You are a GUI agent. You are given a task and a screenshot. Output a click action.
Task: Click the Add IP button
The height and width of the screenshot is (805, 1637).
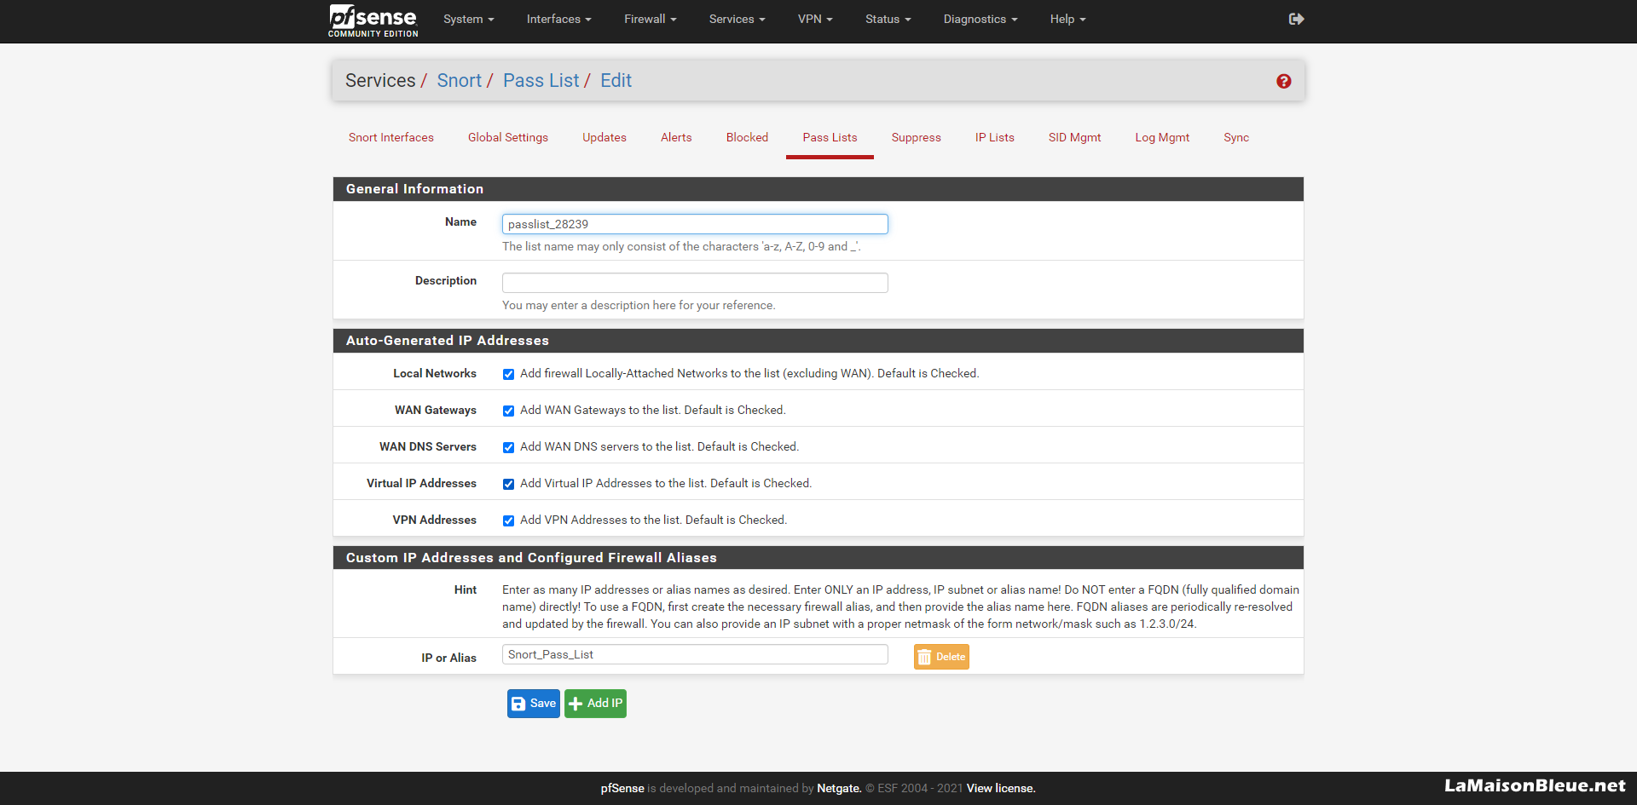(595, 704)
